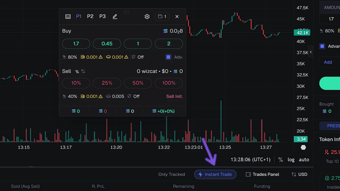Click the Trades Panel icon

click(248, 174)
